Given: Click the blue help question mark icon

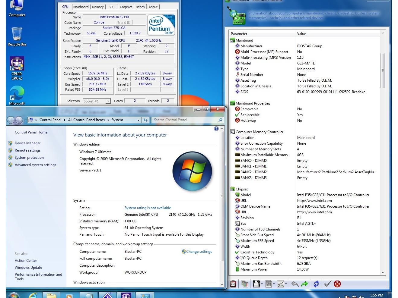Looking at the screenshot, I should pyautogui.click(x=216, y=129).
